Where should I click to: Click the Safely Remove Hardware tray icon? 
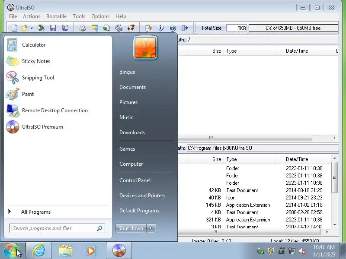(261, 251)
